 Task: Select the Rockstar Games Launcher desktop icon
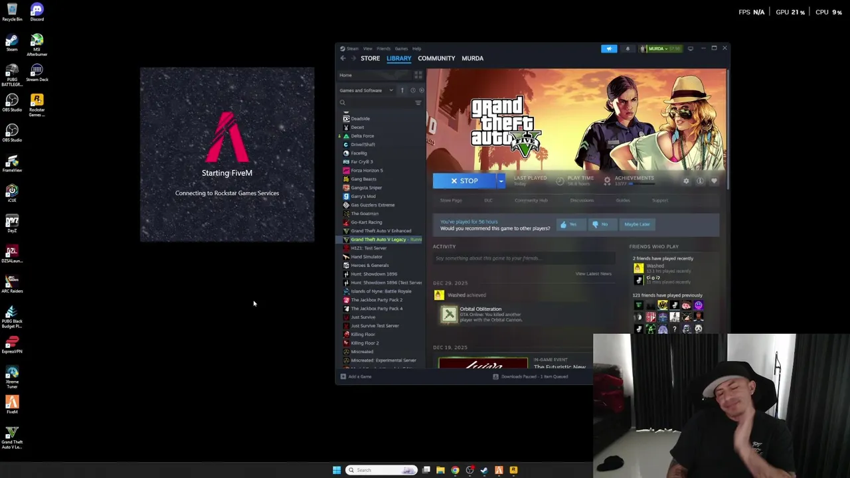point(37,106)
